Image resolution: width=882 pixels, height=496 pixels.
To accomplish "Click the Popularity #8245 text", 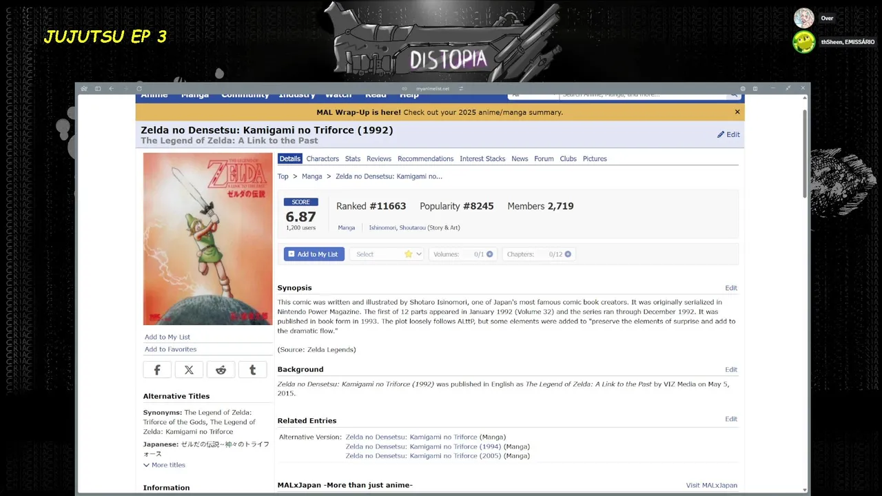I will pyautogui.click(x=456, y=206).
